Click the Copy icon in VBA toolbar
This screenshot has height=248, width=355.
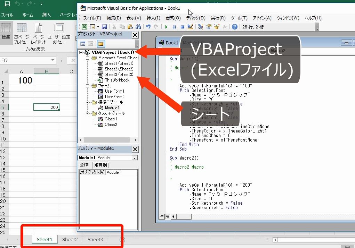point(122,27)
